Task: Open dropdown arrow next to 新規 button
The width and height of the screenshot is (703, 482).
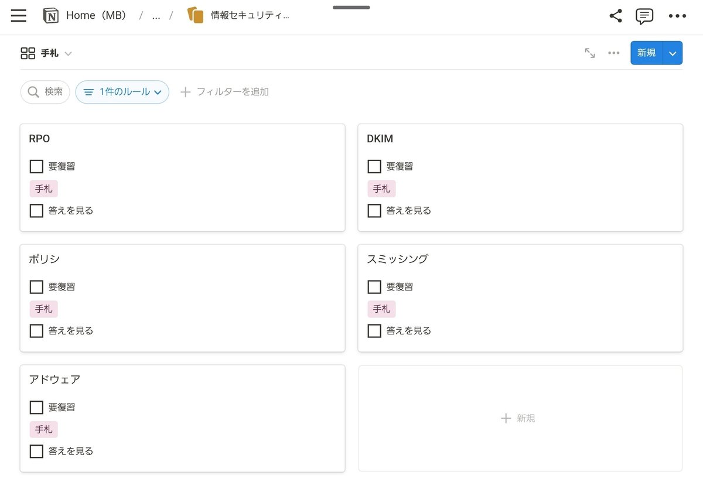Action: tap(673, 53)
